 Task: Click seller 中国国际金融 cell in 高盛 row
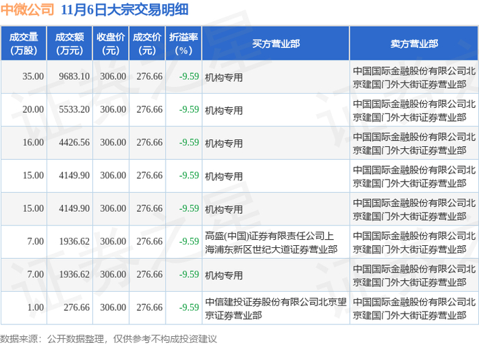point(414,243)
